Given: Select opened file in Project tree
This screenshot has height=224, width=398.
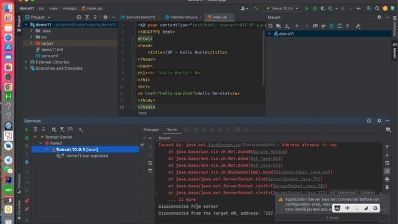Looking at the screenshot, I should (x=79, y=17).
